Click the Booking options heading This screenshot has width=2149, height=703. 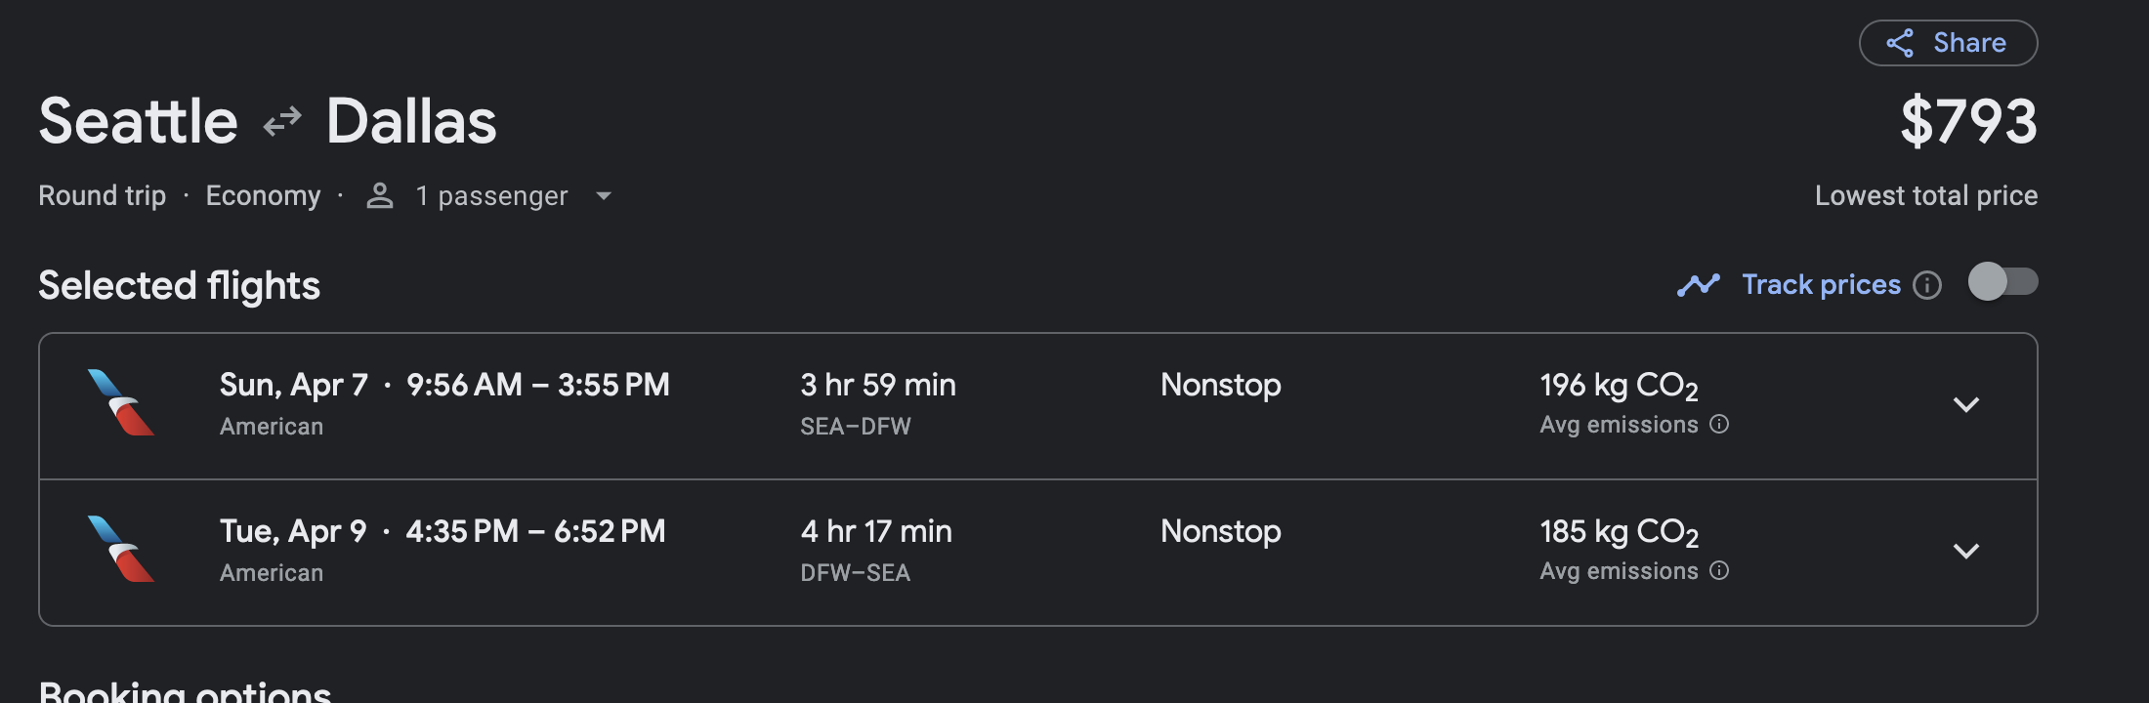pyautogui.click(x=185, y=690)
